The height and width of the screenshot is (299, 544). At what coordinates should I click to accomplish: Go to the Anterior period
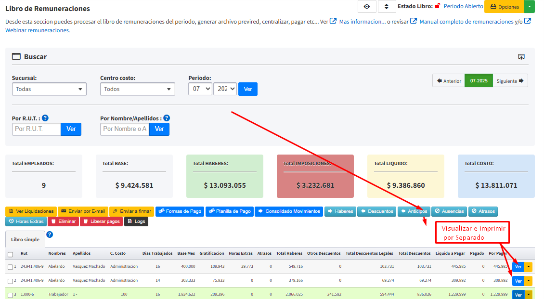tap(449, 81)
